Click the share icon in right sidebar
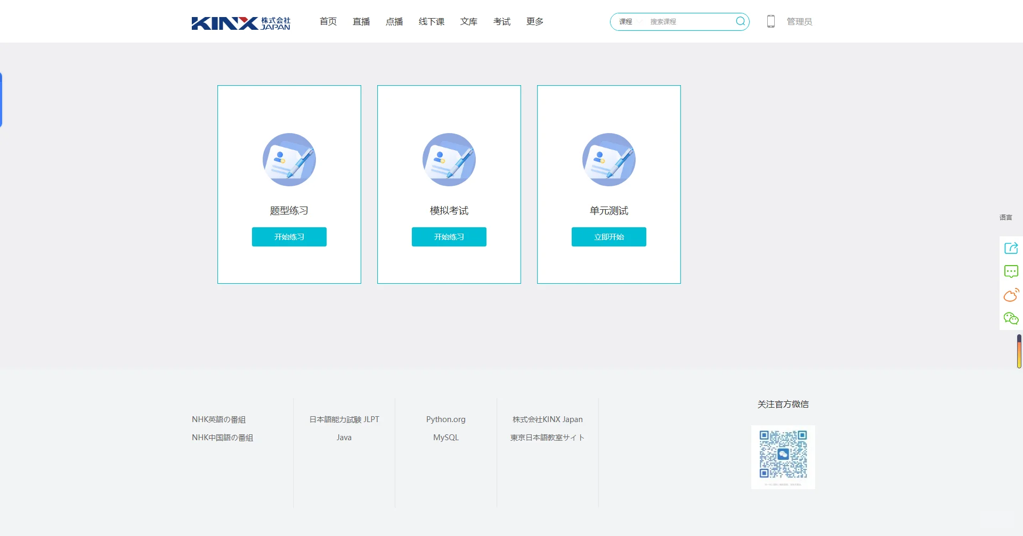The width and height of the screenshot is (1023, 536). click(1011, 248)
